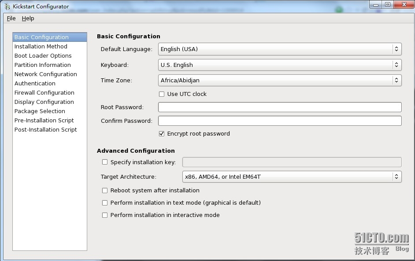Viewport: 415px width, 261px height.
Task: Select Authentication in the sidebar
Action: 50,83
